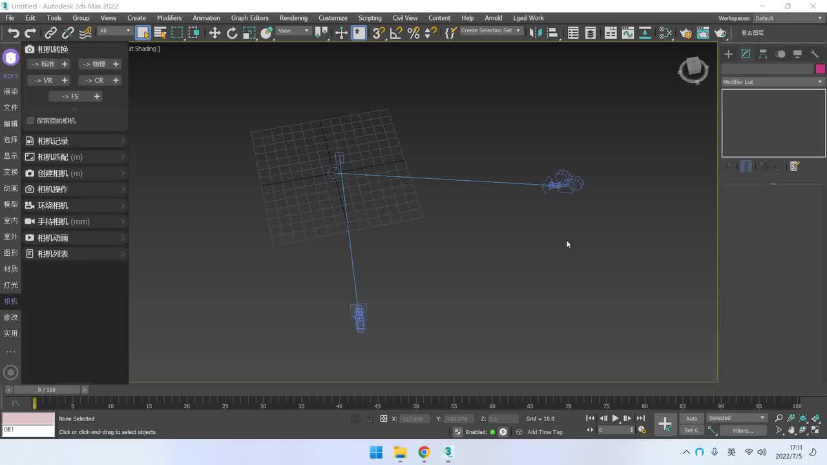Click the Select and Rotate tool
Image resolution: width=827 pixels, height=465 pixels.
232,33
